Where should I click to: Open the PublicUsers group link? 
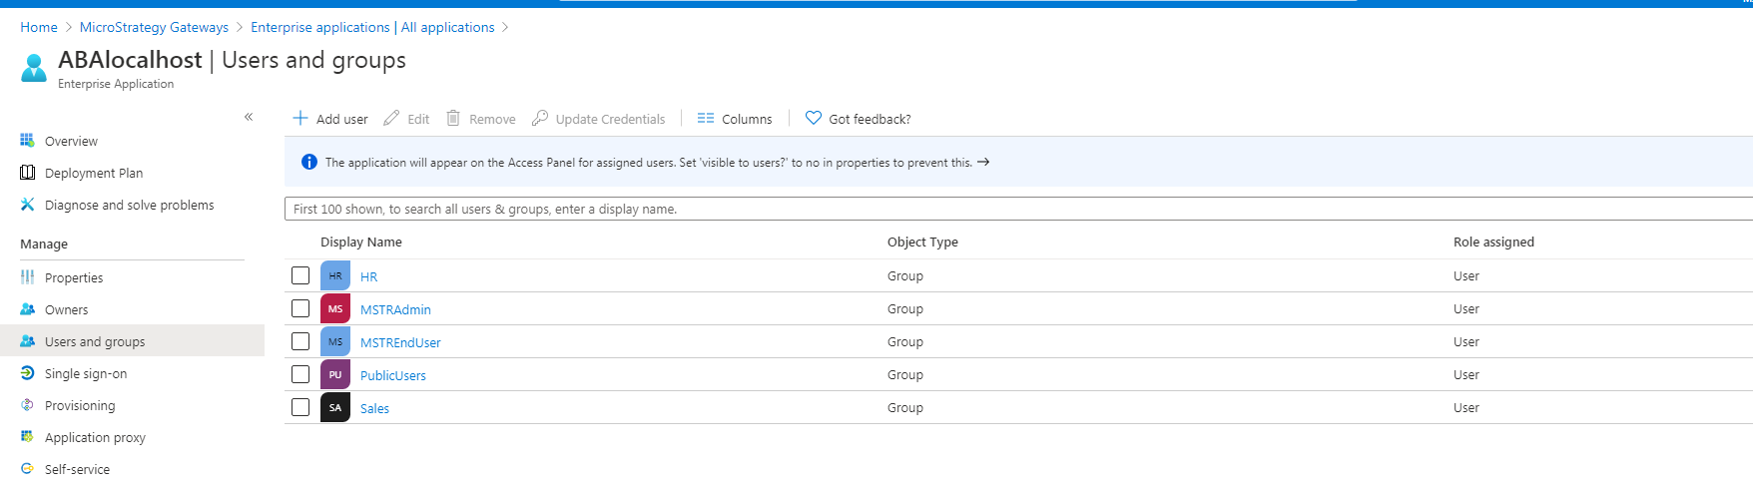click(393, 375)
